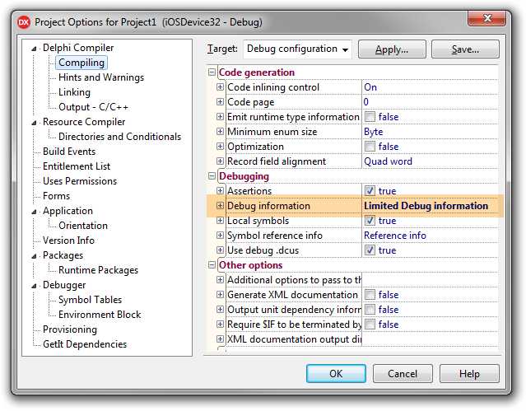Open Hints and Warnings page
This screenshot has width=526, height=411.
[x=101, y=77]
